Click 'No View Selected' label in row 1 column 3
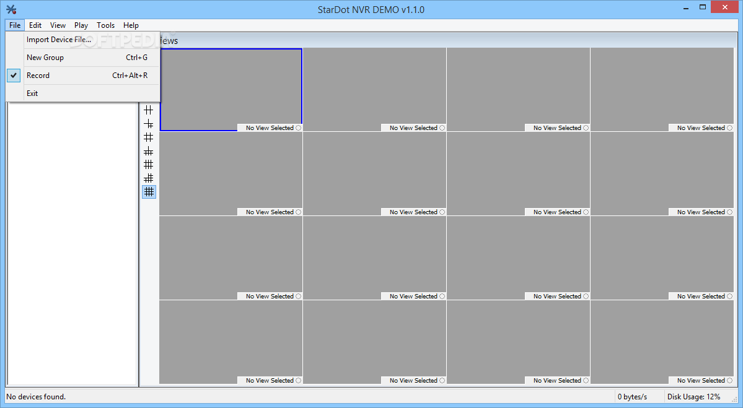The width and height of the screenshot is (743, 408). pyautogui.click(x=557, y=128)
